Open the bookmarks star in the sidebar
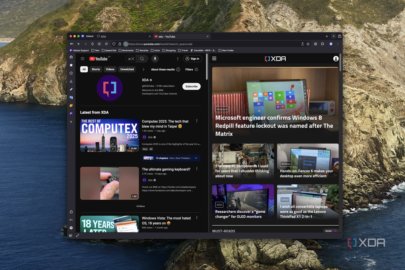 pyautogui.click(x=71, y=65)
